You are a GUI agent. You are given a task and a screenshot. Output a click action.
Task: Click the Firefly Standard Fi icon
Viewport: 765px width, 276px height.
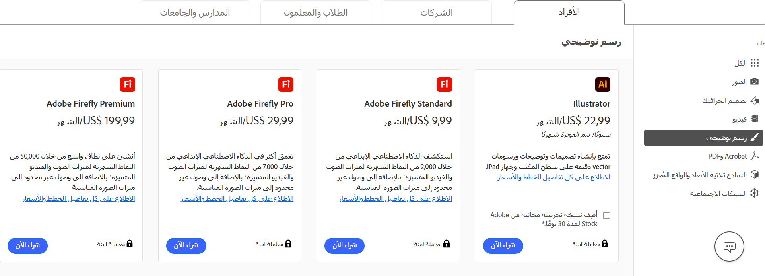(x=444, y=84)
